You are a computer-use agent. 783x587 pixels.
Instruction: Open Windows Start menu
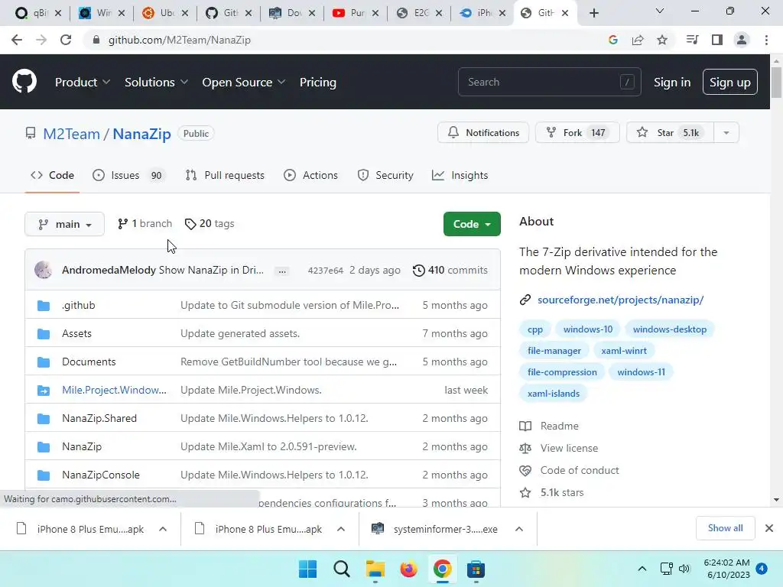coord(307,569)
